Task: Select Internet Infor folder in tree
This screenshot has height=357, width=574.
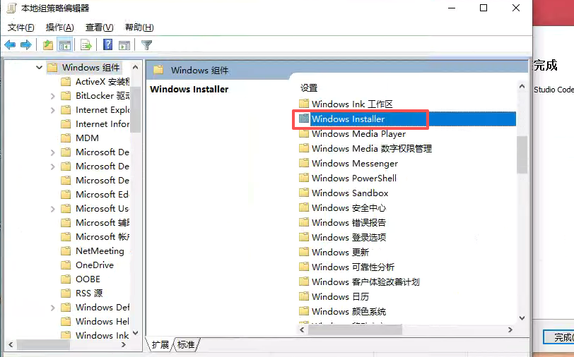Action: 102,124
